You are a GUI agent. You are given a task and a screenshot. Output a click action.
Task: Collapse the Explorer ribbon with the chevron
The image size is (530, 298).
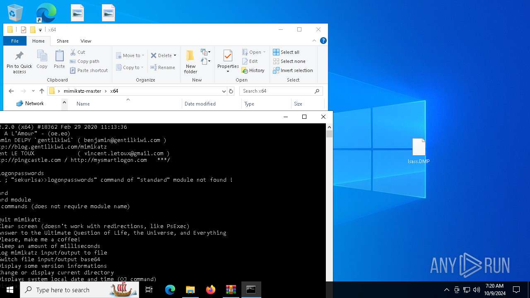click(x=314, y=41)
